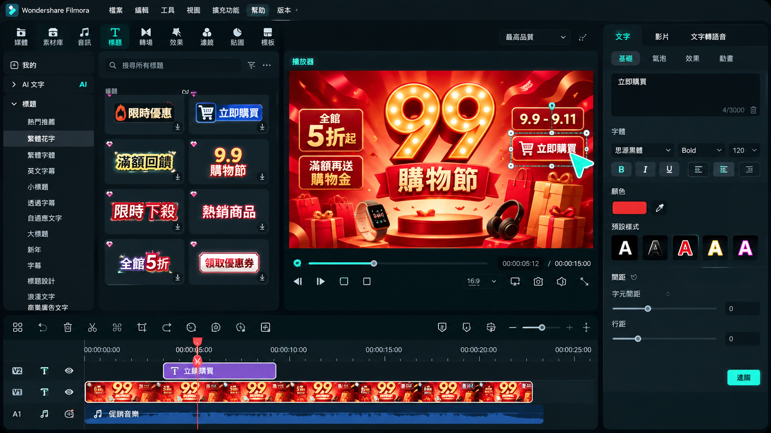Open the 16:9 aspect ratio dropdown
Image resolution: width=771 pixels, height=433 pixels.
(x=481, y=281)
